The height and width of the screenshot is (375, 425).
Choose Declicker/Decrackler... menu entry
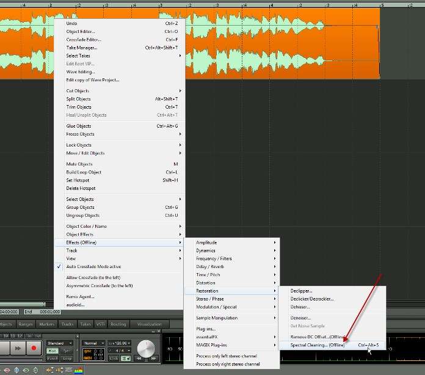pos(332,299)
